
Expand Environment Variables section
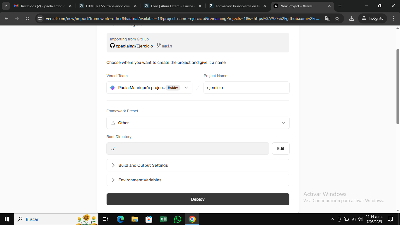(x=198, y=180)
